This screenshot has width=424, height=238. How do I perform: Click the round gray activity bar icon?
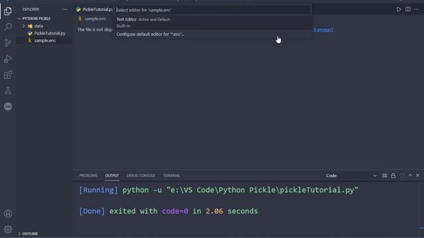coord(8,106)
